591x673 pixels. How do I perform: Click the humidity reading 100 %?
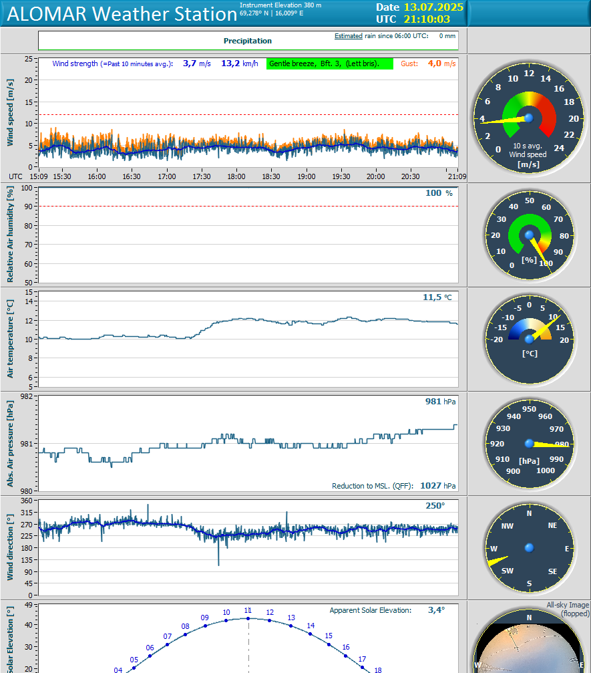(x=439, y=193)
